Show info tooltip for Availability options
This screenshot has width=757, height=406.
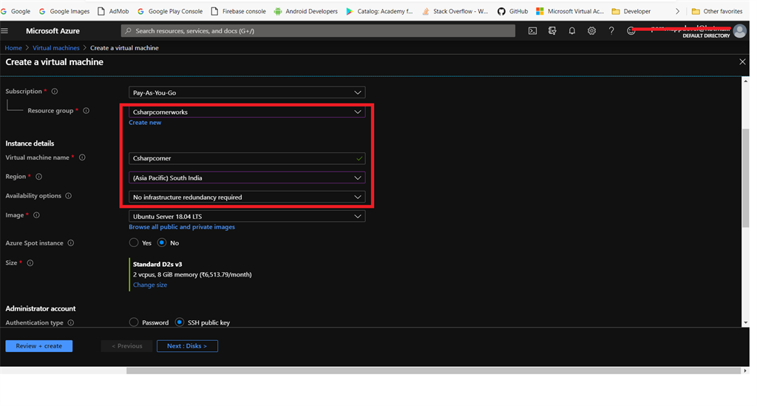pos(69,196)
